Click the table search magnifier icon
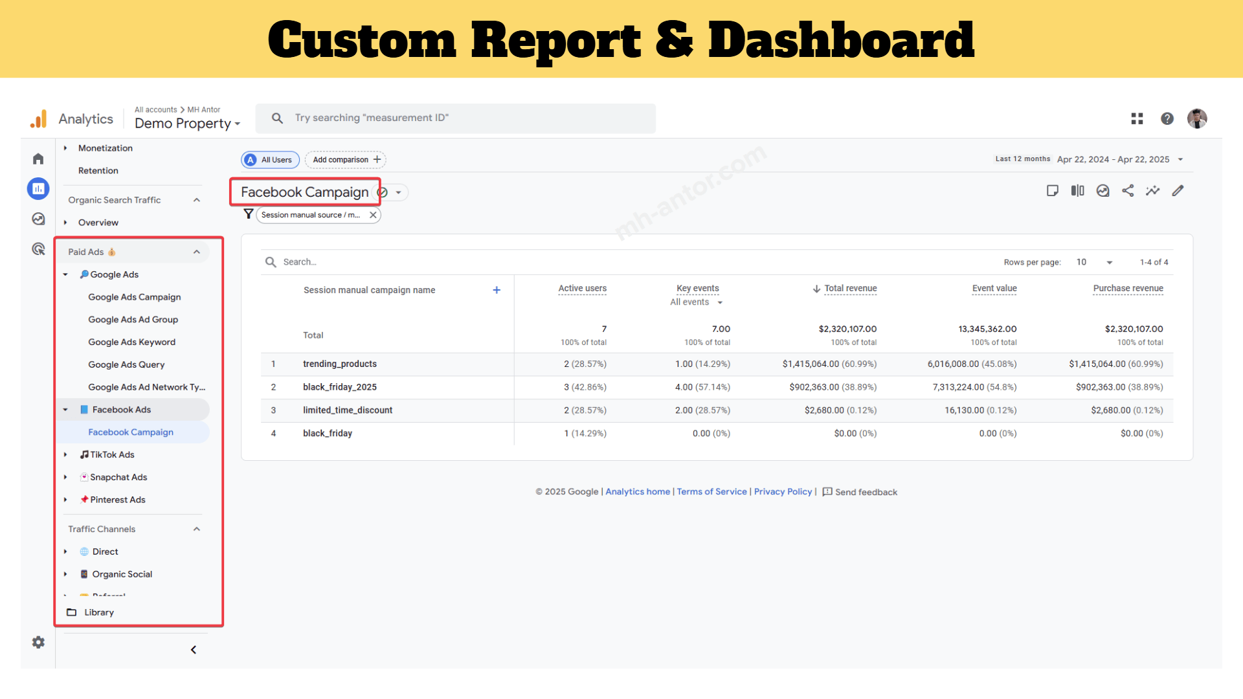 coord(271,262)
